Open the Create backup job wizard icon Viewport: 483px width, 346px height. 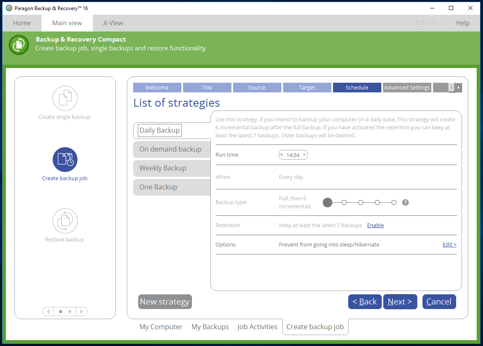[65, 160]
